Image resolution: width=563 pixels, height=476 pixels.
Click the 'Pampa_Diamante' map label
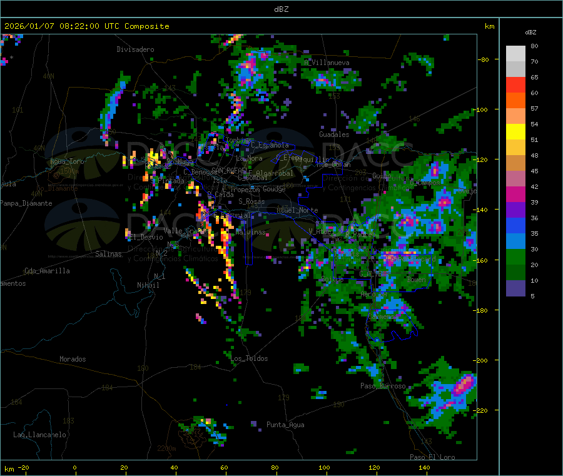click(26, 203)
